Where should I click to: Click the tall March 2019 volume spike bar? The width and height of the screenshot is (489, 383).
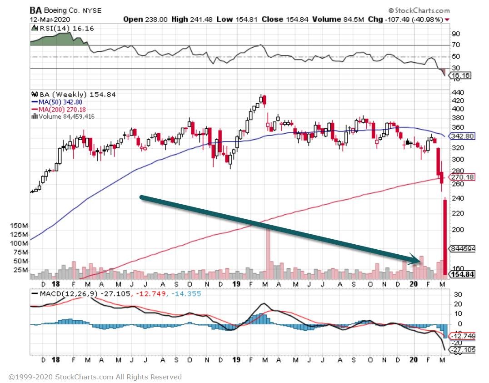pyautogui.click(x=268, y=253)
